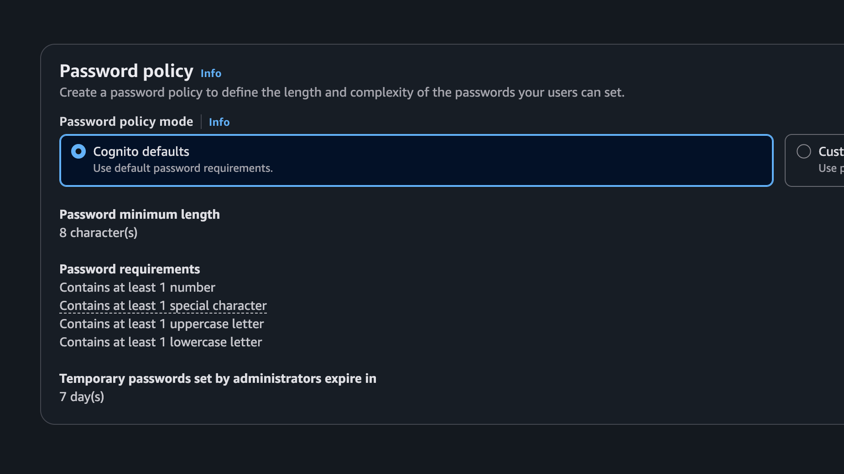Click the Password policy mode label
The height and width of the screenshot is (474, 844).
point(126,121)
